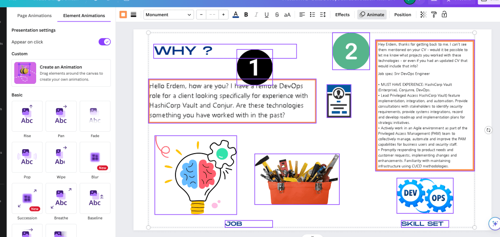Toggle bulleted list formatting

(312, 15)
